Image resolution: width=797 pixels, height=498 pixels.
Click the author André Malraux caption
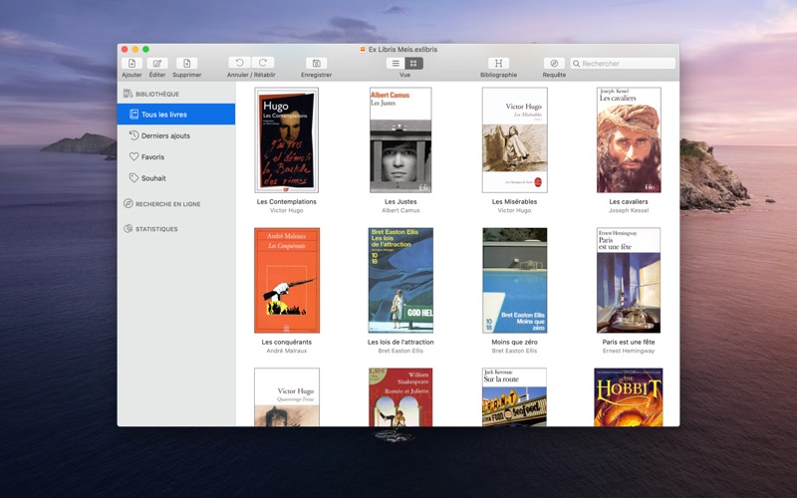287,351
